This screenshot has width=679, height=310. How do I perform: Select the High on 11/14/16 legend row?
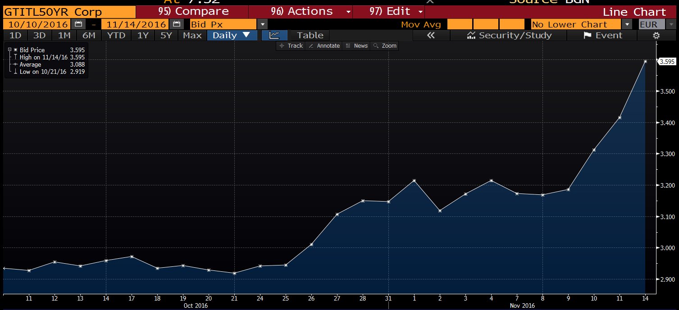(49, 57)
